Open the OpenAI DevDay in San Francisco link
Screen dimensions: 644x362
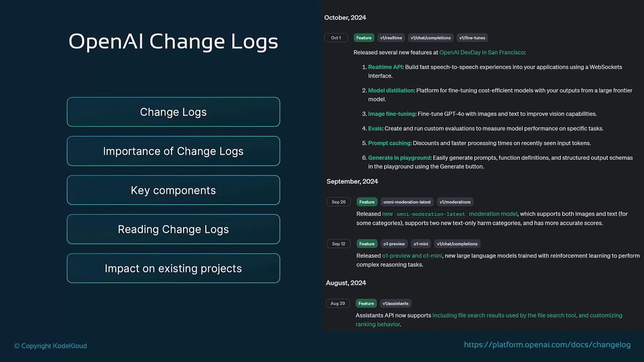click(x=481, y=52)
